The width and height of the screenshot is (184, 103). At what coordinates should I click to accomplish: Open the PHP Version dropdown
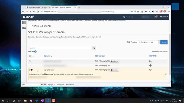(148, 42)
